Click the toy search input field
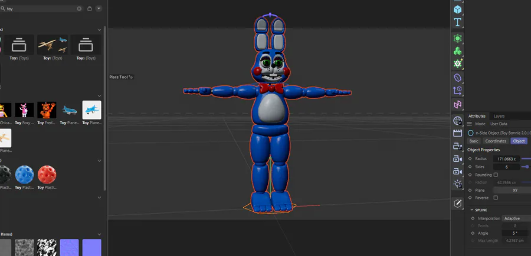Screen dimensions: 531x256 tap(41, 8)
